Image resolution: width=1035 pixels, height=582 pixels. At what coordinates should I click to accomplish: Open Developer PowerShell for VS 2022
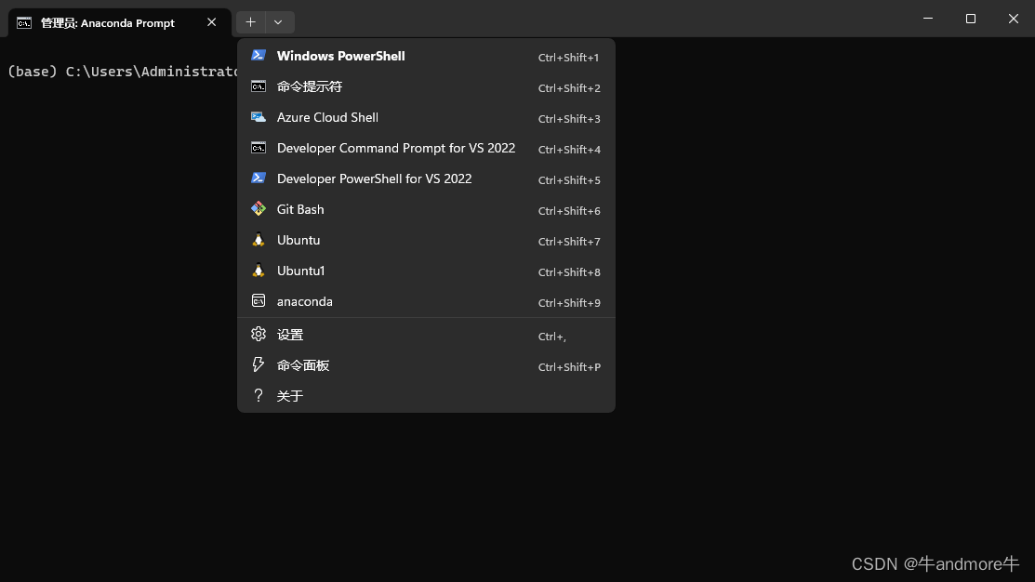pos(426,179)
